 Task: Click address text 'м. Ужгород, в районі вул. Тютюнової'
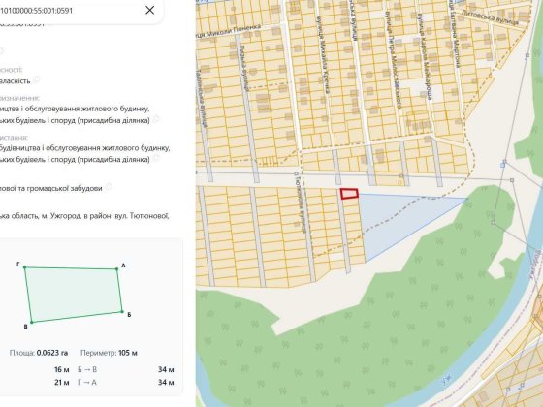[x=105, y=216]
